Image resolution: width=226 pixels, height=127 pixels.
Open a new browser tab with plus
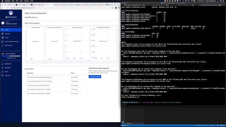(x=115, y=5)
